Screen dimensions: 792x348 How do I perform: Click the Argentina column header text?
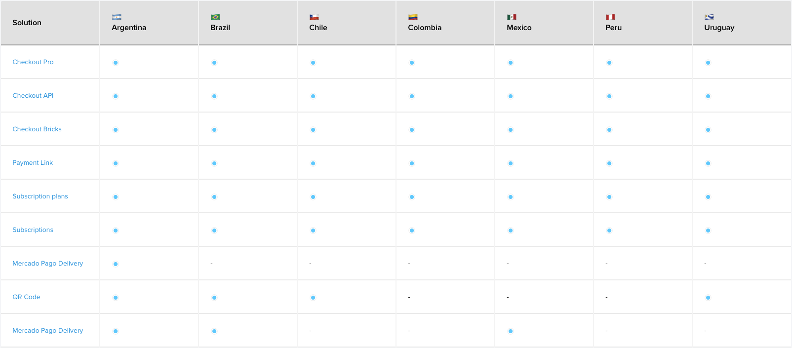click(129, 28)
